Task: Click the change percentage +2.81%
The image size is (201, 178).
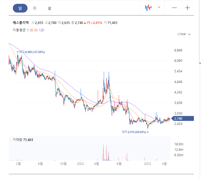Action: tap(96, 23)
